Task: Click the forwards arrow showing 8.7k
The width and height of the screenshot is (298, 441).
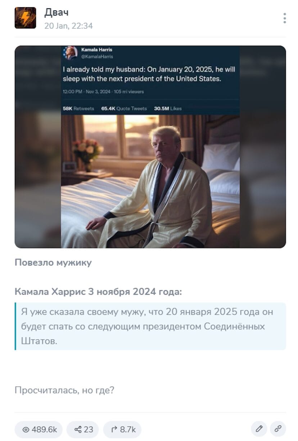Action: (x=122, y=429)
